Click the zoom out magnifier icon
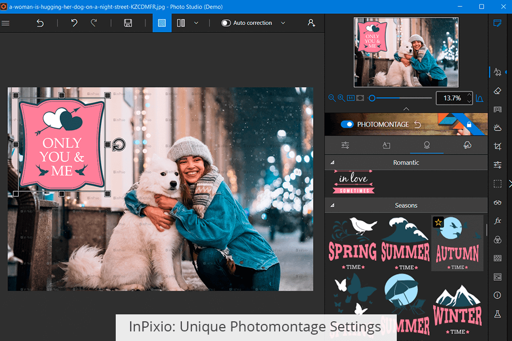Screen dimensions: 512x341 point(332,98)
